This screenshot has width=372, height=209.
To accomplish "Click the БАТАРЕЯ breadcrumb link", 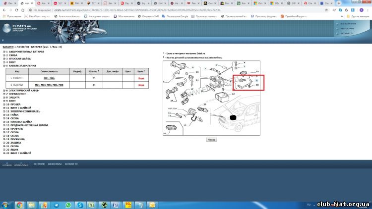I will pos(8,47).
